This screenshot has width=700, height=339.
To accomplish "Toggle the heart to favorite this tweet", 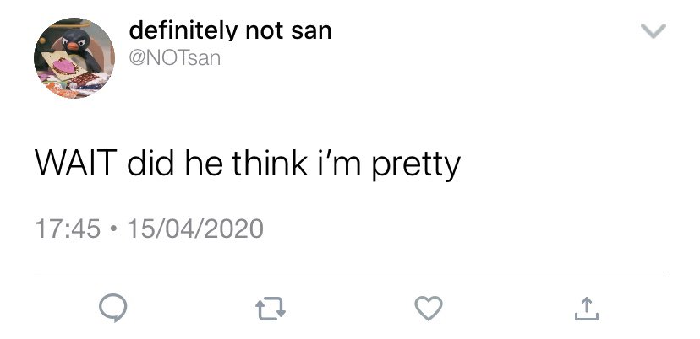I will coord(429,309).
